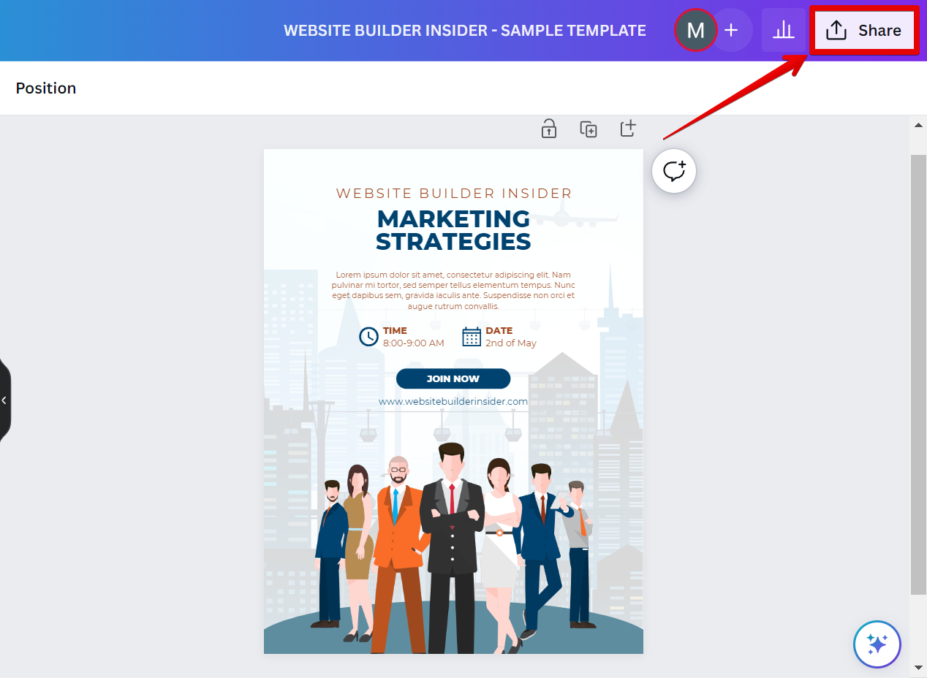Click the JOIN NOW button on poster

click(x=453, y=378)
